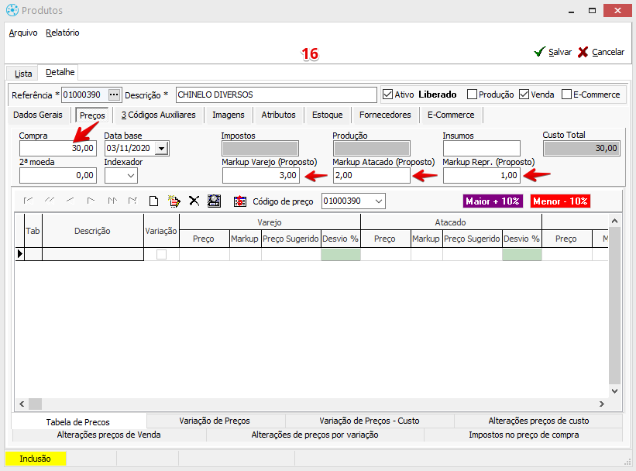Click the horizontal scrollbar right arrow

click(x=601, y=404)
